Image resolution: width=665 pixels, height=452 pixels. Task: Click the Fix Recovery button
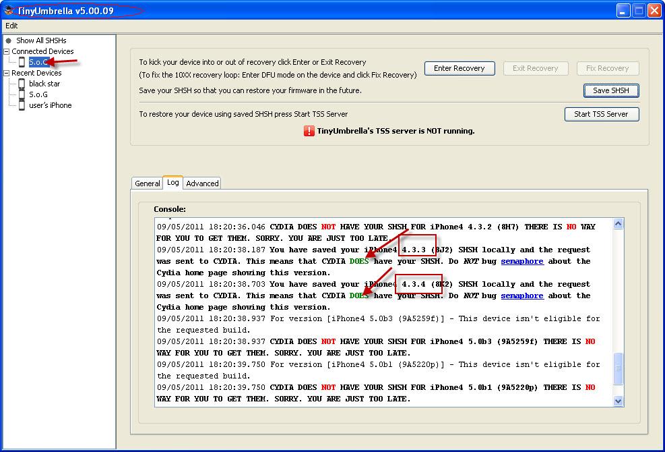tap(607, 68)
